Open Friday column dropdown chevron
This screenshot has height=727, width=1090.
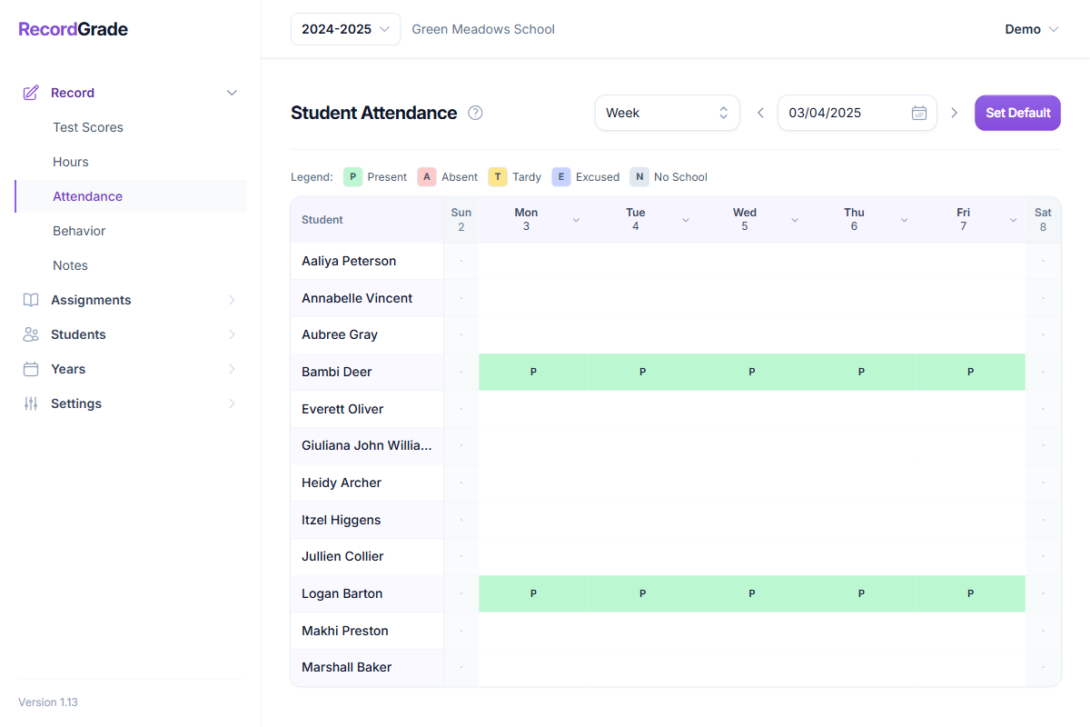pos(1014,220)
